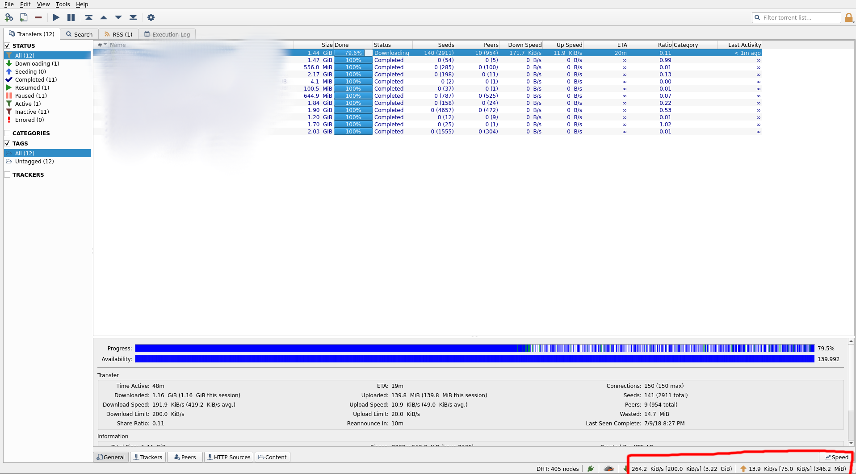
Task: Uncheck the STATUS filter checkbox
Action: (7, 45)
